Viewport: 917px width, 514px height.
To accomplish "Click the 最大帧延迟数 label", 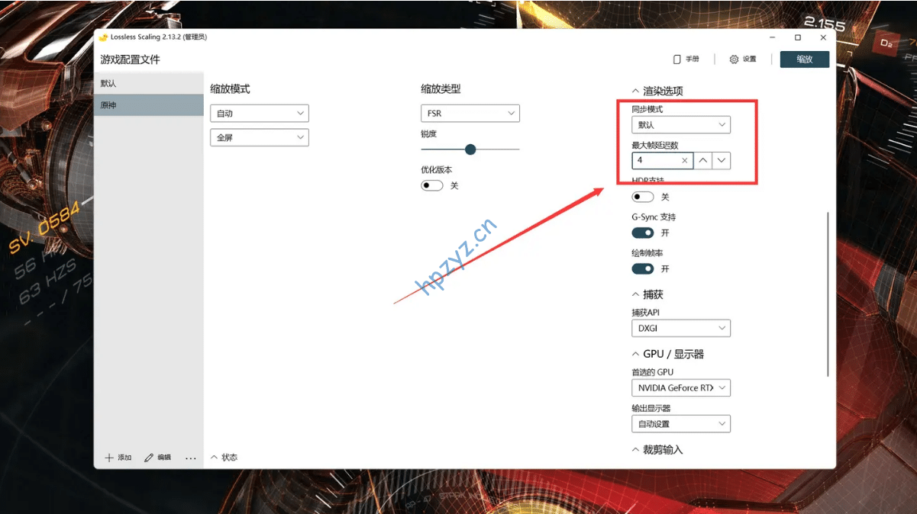I will point(655,145).
